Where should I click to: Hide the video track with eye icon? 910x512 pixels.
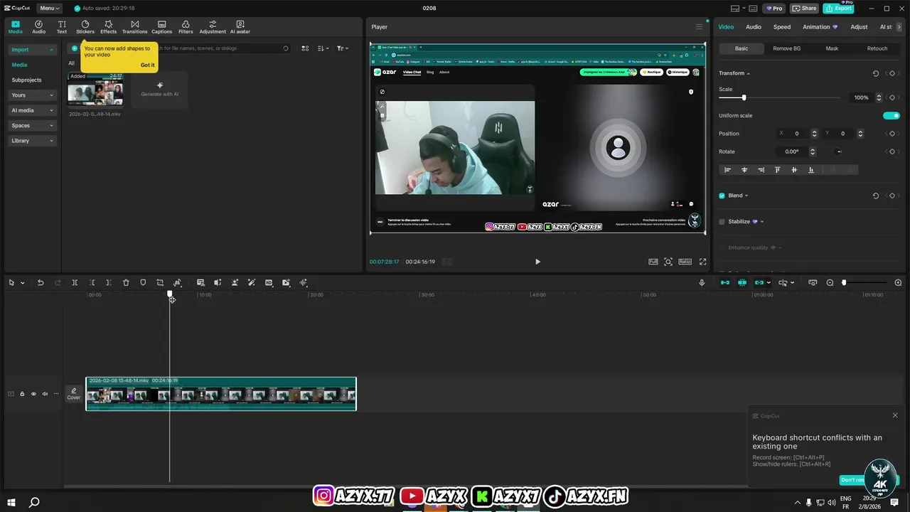[x=33, y=394]
